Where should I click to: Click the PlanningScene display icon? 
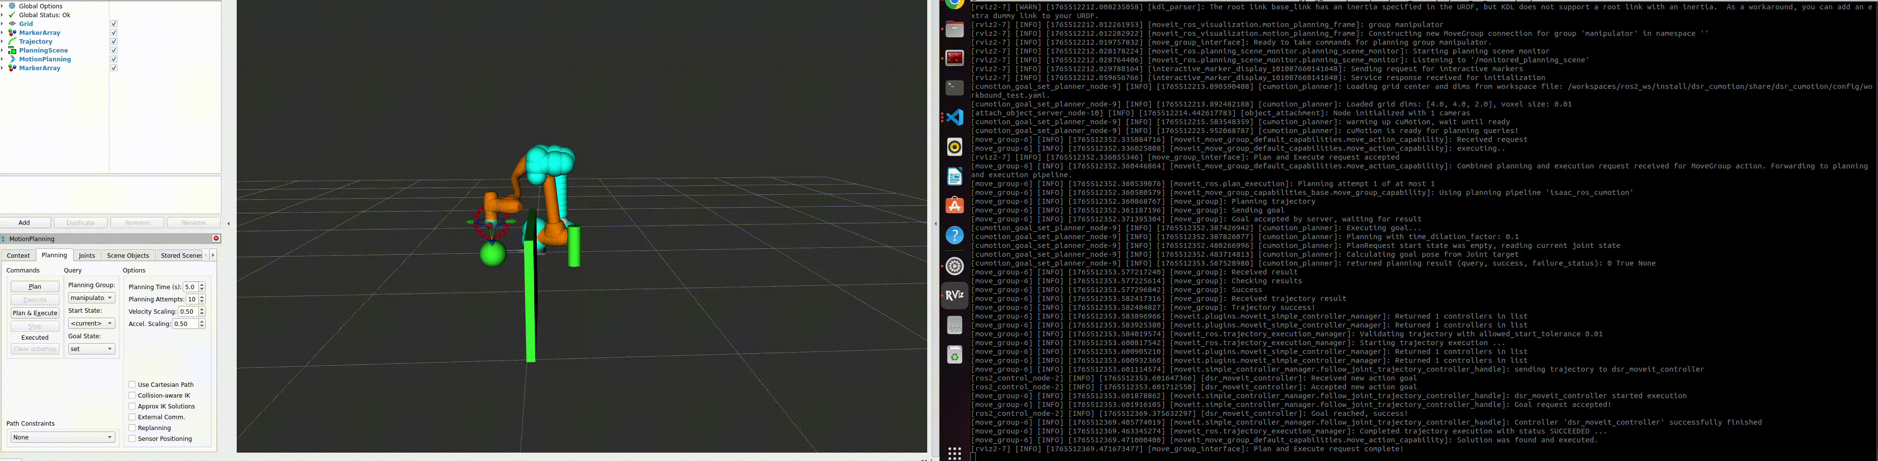pos(12,50)
